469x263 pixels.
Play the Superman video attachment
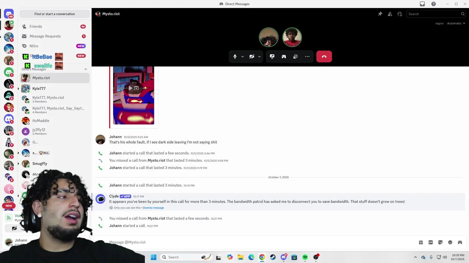[x=130, y=88]
